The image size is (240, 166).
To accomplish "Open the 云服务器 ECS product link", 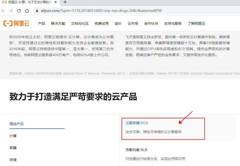I will [137, 123].
